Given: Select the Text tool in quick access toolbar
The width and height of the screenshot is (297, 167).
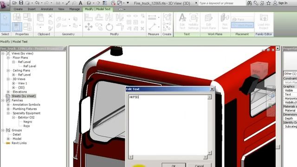Looking at the screenshot, I should click(x=80, y=3).
